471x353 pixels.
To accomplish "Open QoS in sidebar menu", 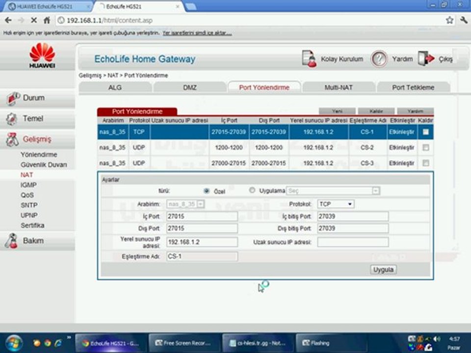I will click(x=27, y=195).
